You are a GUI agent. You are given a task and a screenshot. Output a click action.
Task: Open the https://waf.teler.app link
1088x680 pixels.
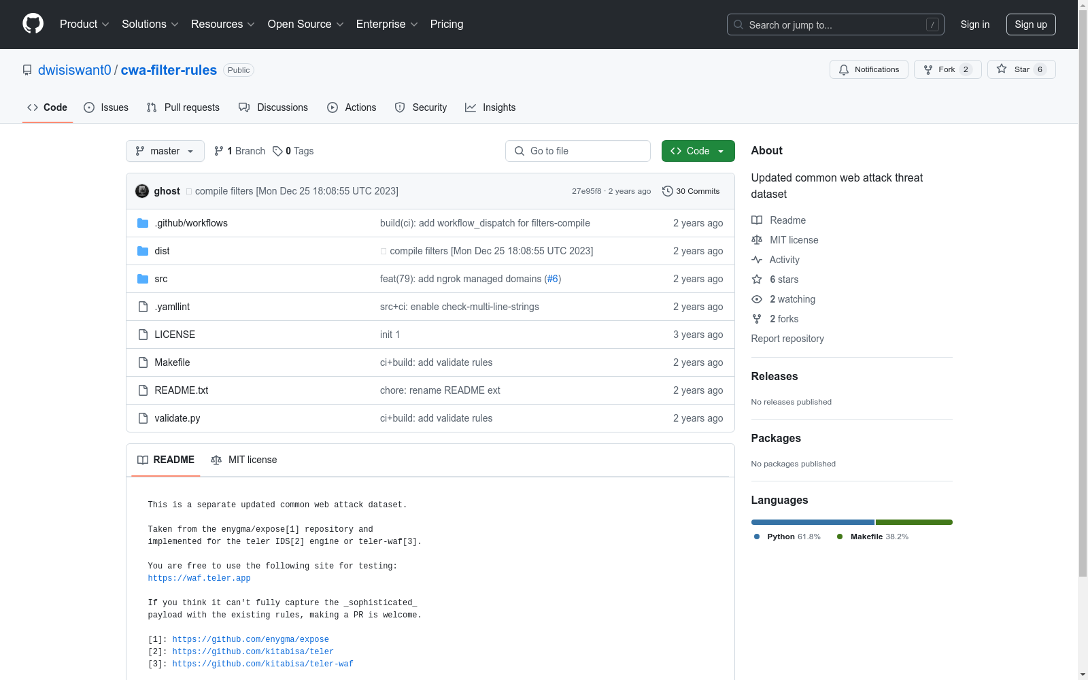(x=199, y=579)
